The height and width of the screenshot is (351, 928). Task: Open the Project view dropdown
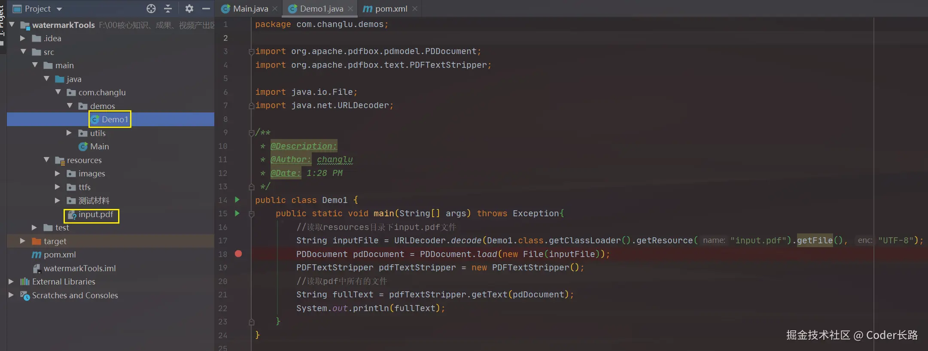click(59, 9)
